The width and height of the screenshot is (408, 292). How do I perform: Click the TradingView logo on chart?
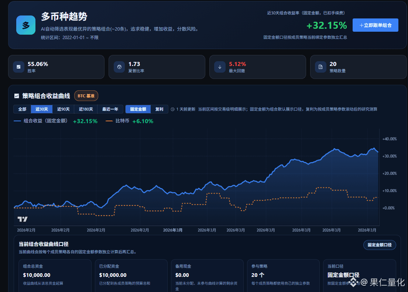pyautogui.click(x=23, y=219)
